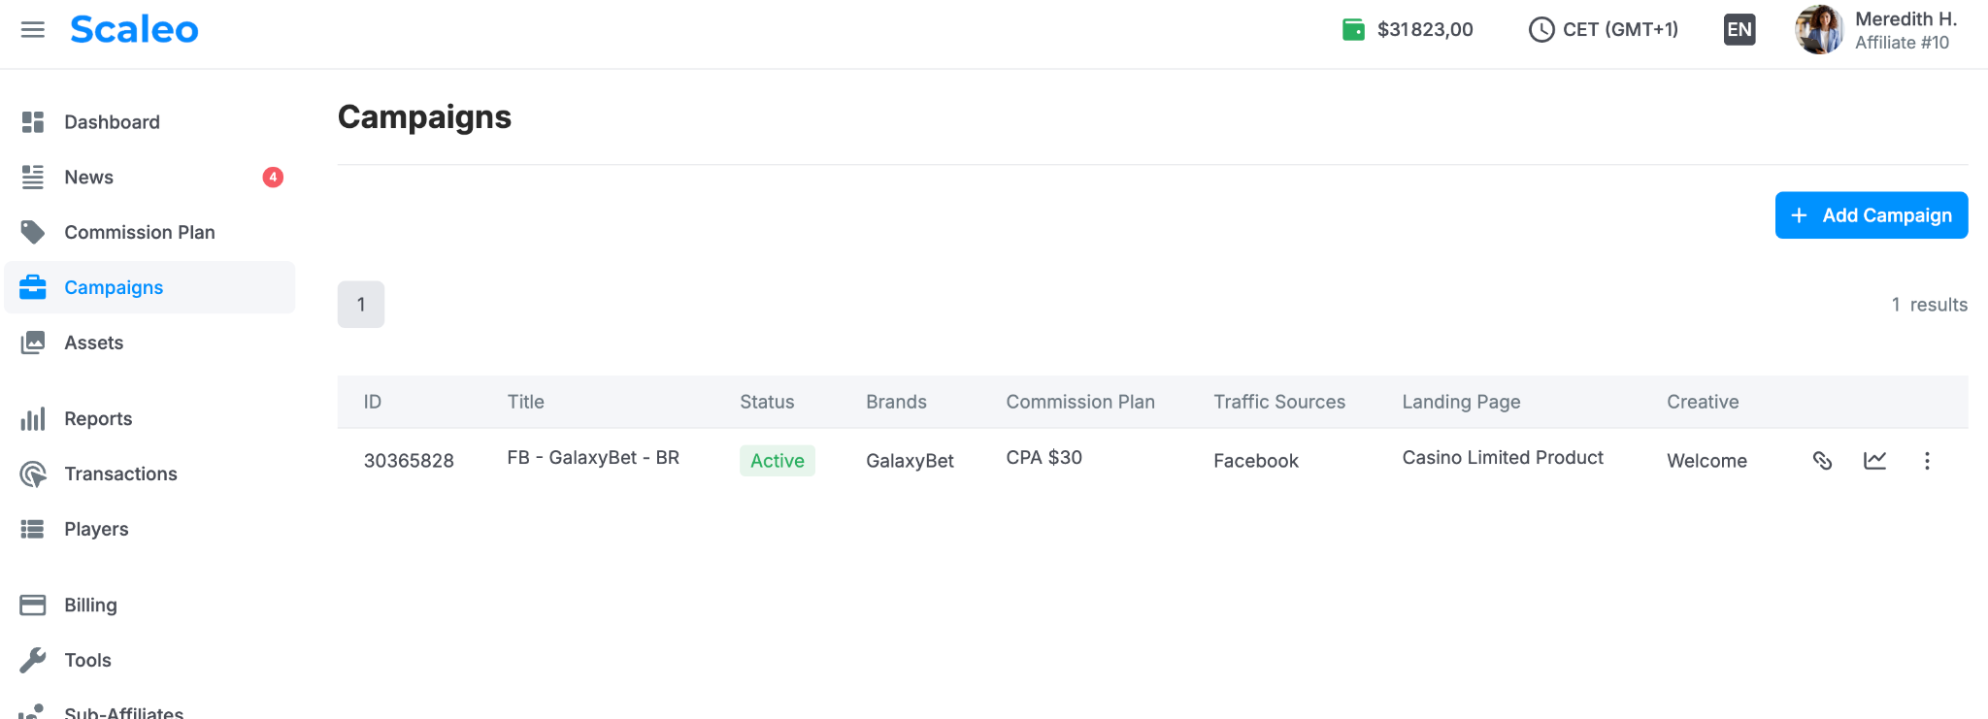
Task: Open the Reports bar-chart icon
Action: [x=33, y=419]
